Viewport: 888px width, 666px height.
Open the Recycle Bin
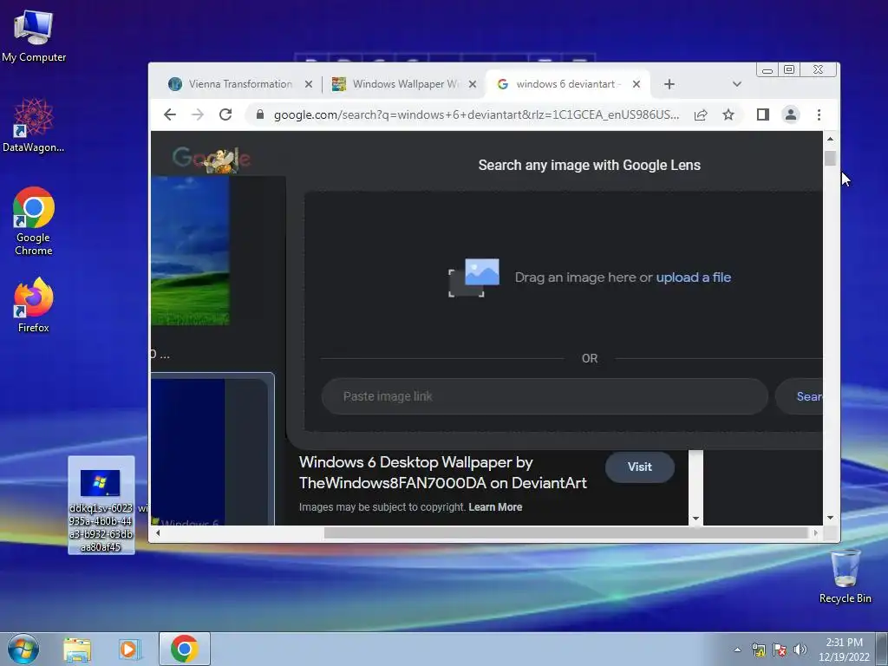(x=845, y=577)
